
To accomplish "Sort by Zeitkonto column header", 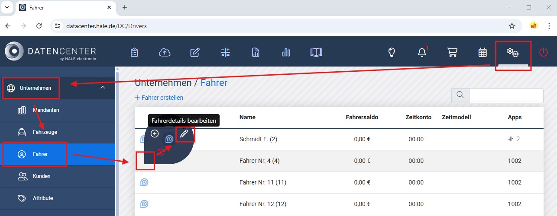I will pyautogui.click(x=418, y=117).
